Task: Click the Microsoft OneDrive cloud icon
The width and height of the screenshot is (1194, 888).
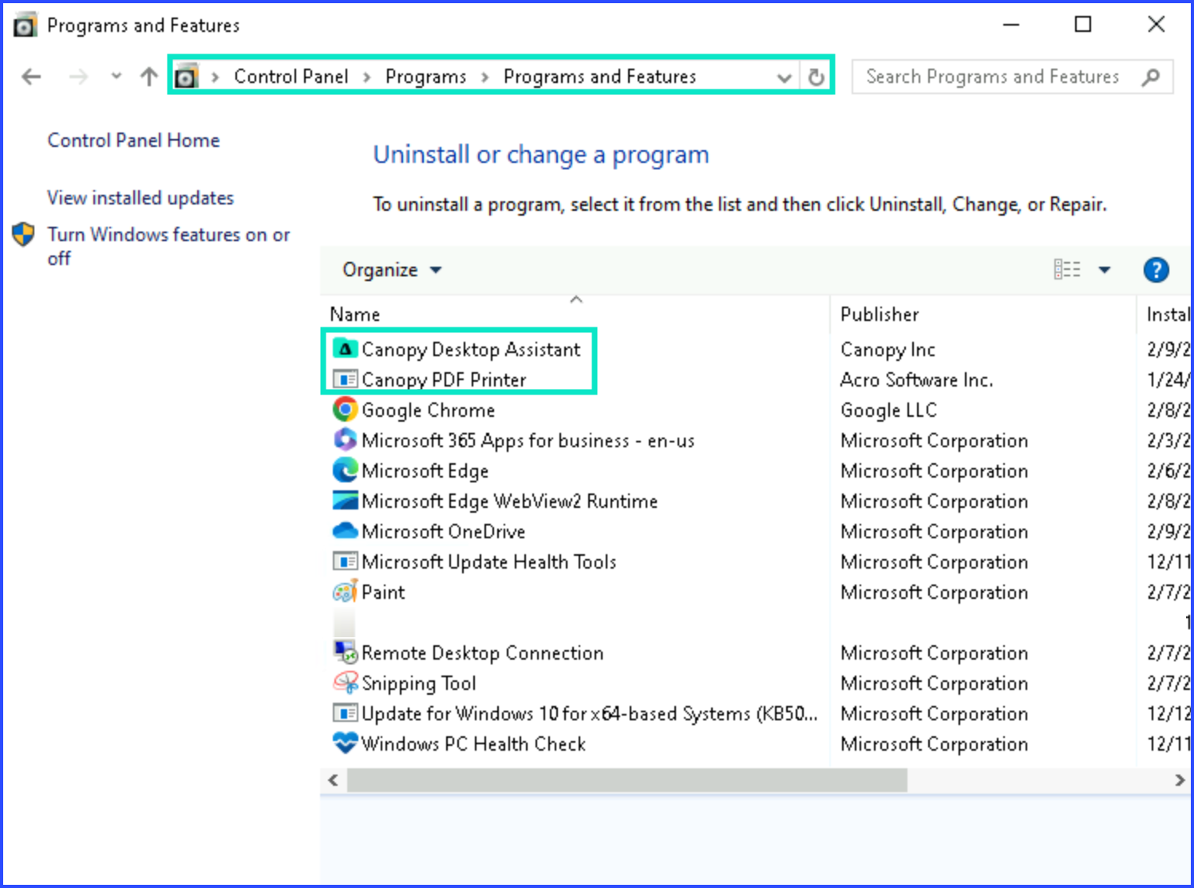Action: coord(345,531)
